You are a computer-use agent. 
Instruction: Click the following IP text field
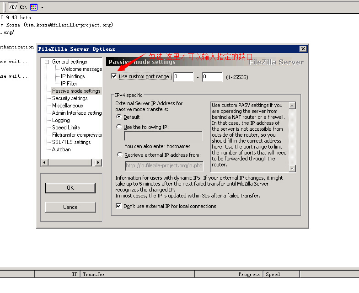(163, 136)
